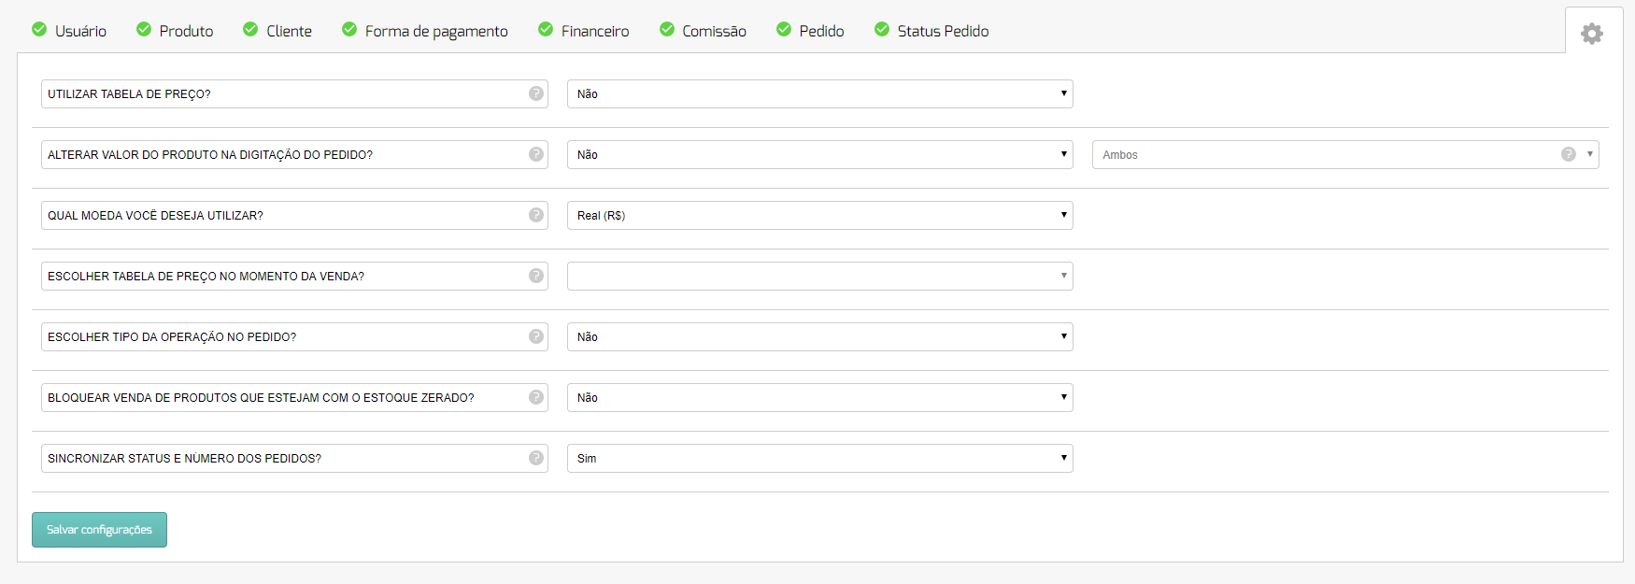Image resolution: width=1635 pixels, height=584 pixels.
Task: Open the Real (R$) currency dropdown
Action: 819,215
